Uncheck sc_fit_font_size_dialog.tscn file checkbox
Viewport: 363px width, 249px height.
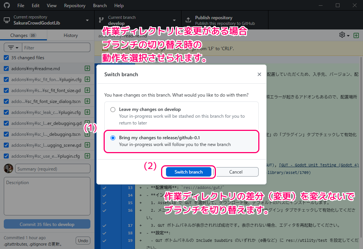coord(6,101)
